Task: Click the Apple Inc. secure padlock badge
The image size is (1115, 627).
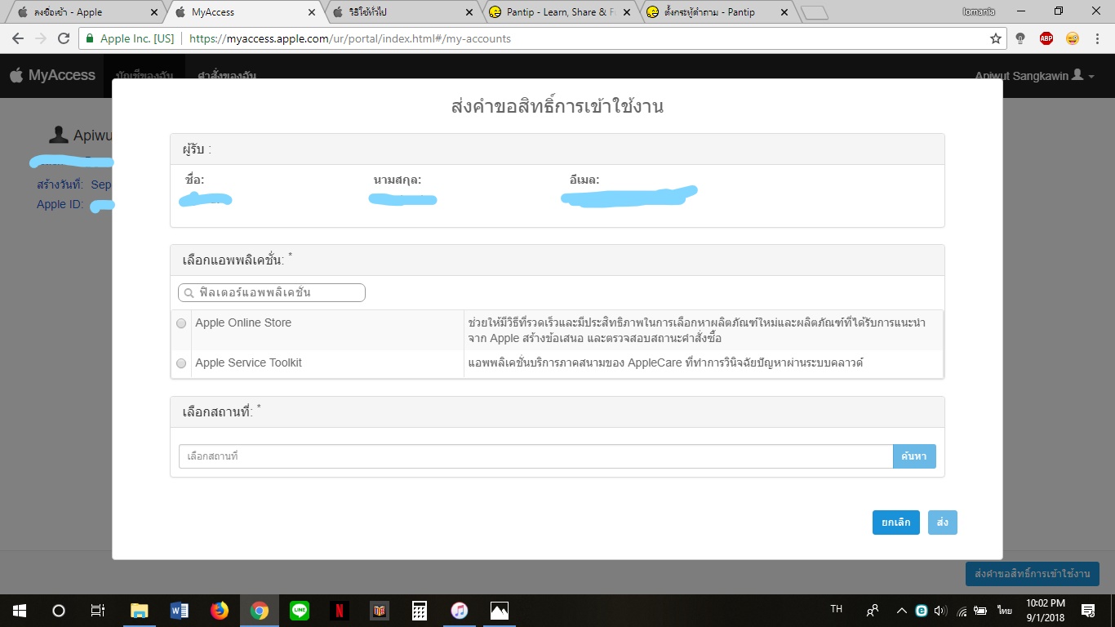Action: pyautogui.click(x=130, y=38)
